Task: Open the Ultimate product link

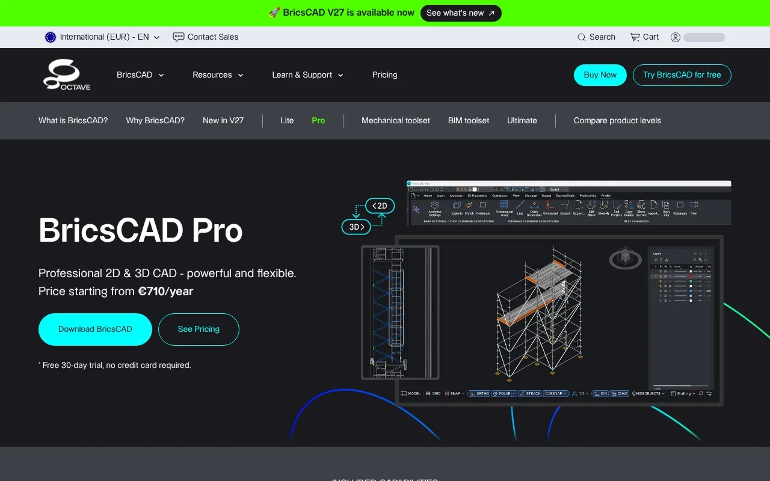Action: (x=522, y=120)
